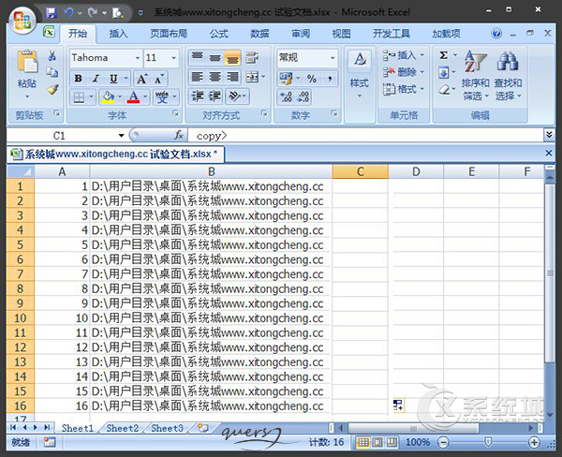Click the Paste clipboard icon
Image resolution: width=562 pixels, height=457 pixels.
point(27,62)
